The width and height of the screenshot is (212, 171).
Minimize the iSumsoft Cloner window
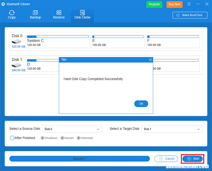(198, 4)
